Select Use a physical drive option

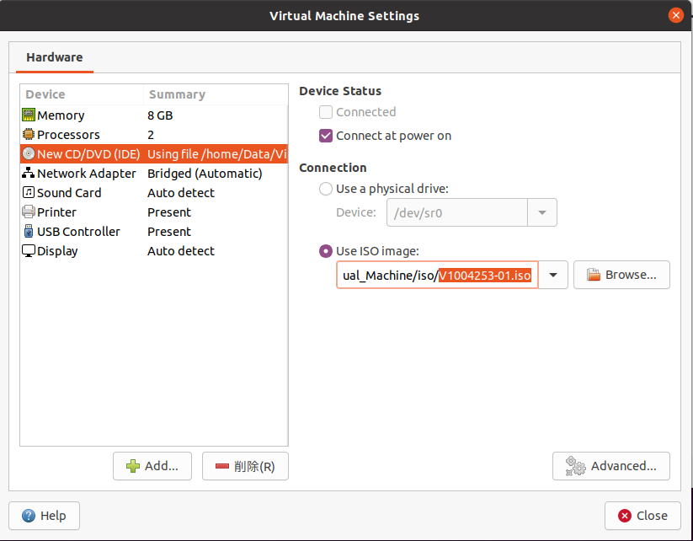point(326,190)
